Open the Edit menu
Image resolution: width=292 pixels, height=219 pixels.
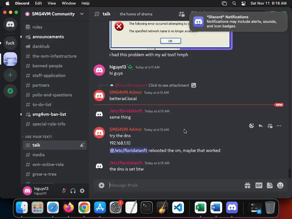tap(38, 3)
